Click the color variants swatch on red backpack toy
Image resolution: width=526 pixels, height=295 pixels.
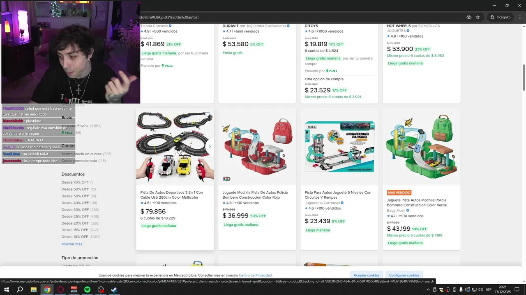coord(226,179)
